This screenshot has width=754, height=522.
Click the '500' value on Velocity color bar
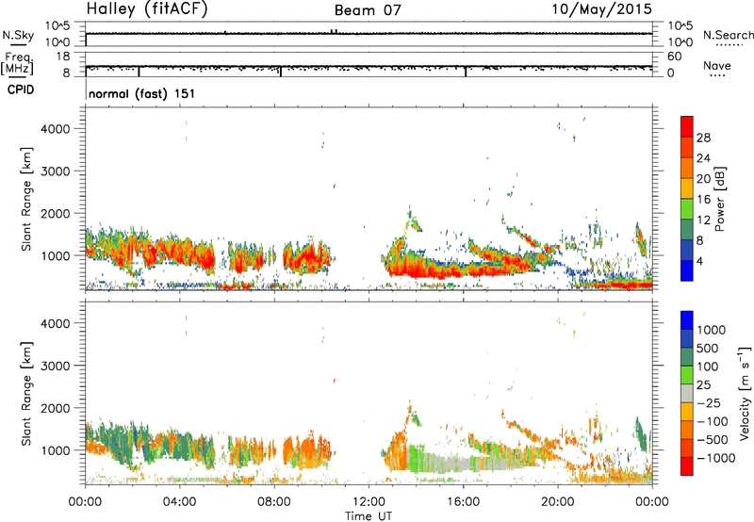coord(708,349)
